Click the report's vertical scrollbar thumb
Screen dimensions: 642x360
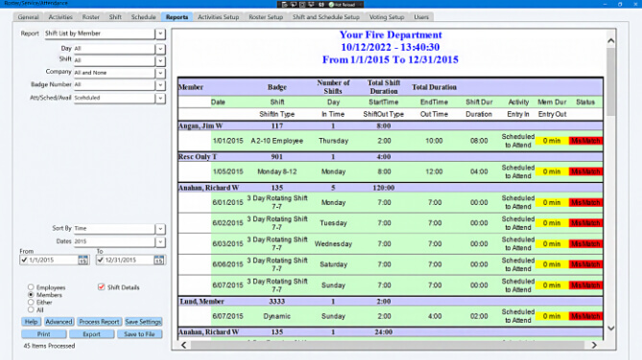[611, 81]
